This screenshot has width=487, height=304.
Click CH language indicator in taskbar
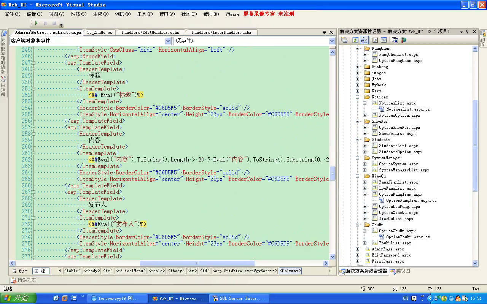tap(406, 298)
